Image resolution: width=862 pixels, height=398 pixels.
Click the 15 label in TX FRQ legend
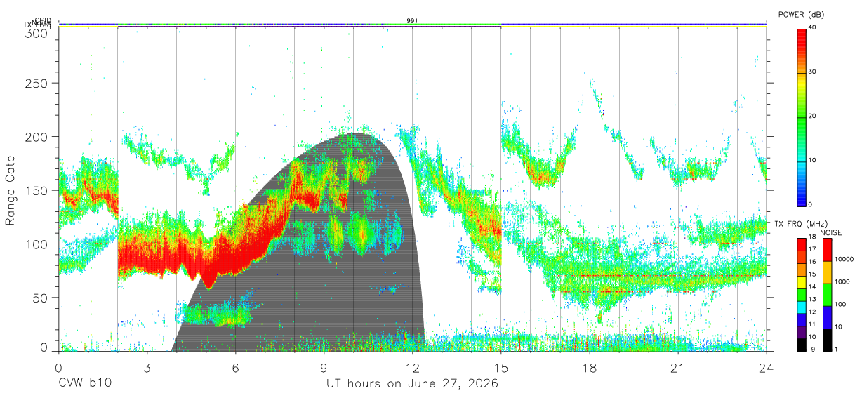(812, 274)
